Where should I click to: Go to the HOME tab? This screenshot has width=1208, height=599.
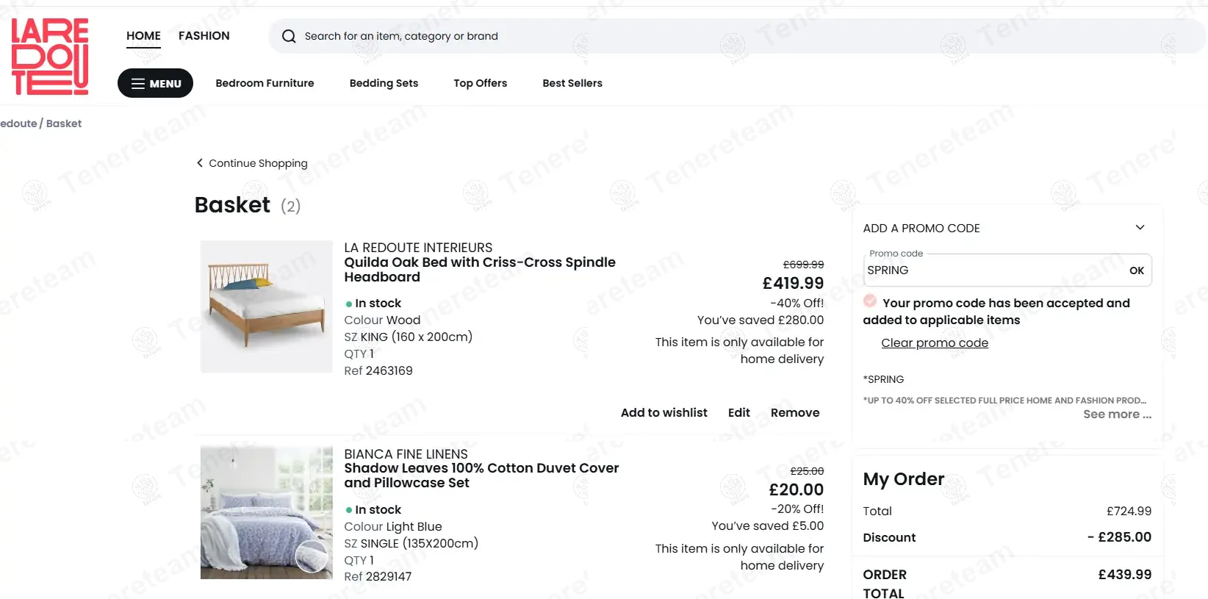[143, 36]
